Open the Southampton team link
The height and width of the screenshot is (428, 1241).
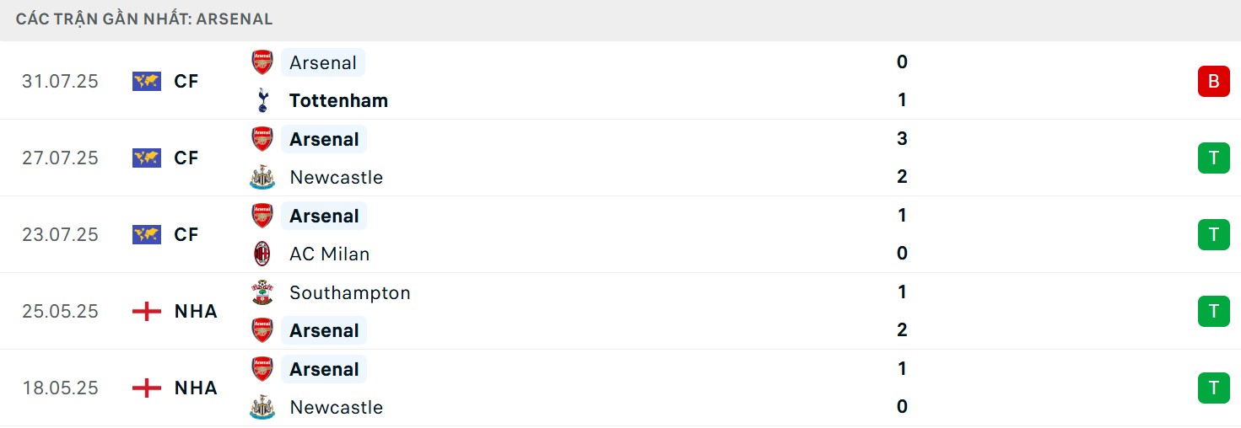[349, 292]
